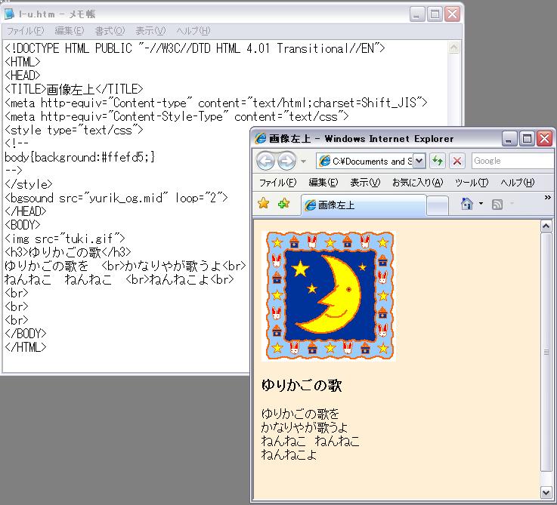The height and width of the screenshot is (505, 557).
Task: Maximize the Notepad l-u.htm window
Action: (x=435, y=14)
